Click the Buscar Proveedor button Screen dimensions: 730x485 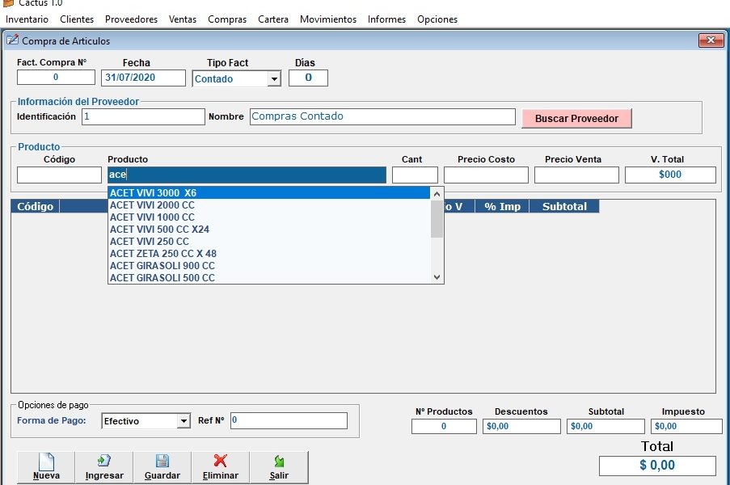(x=576, y=119)
